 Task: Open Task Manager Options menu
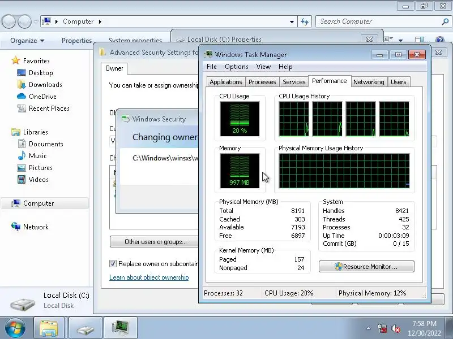click(237, 67)
